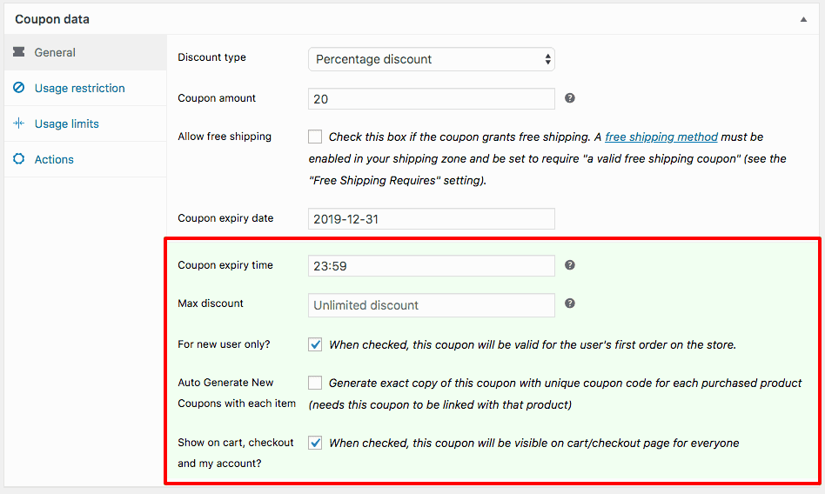The width and height of the screenshot is (825, 494).
Task: Click the Auto Generate New Coupons label
Action: click(237, 393)
